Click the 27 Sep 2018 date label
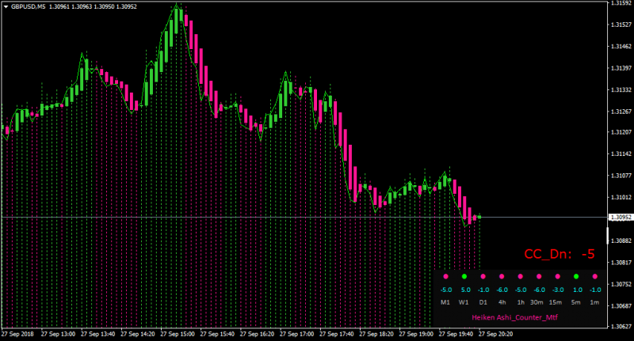634x341 pixels. (x=17, y=334)
